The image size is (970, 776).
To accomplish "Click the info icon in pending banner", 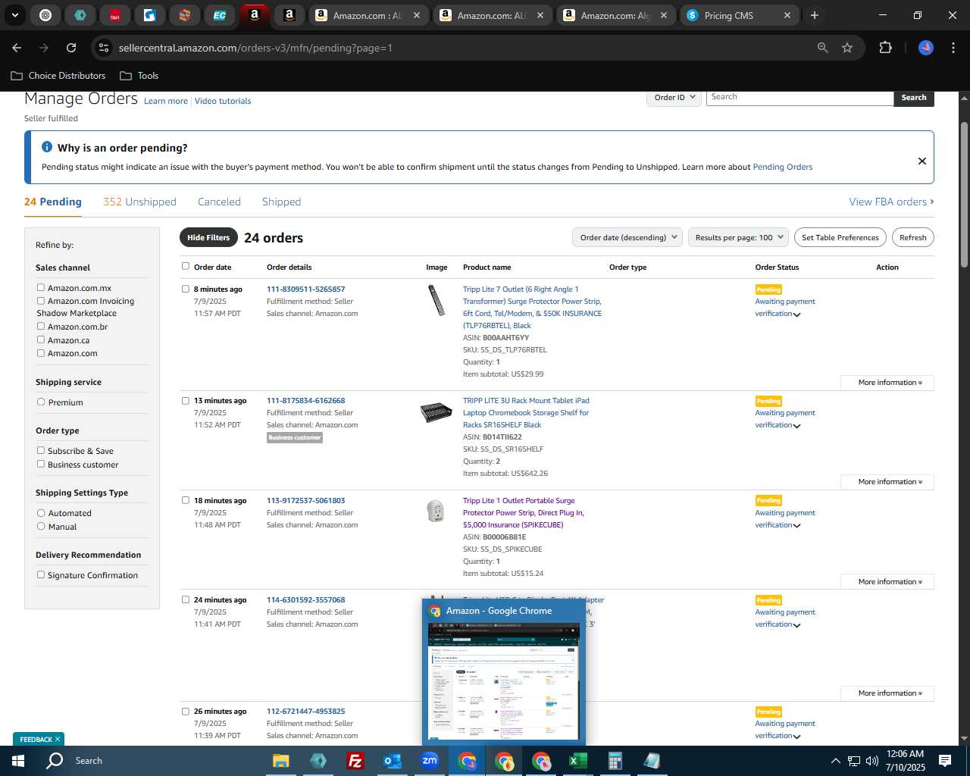I will pos(47,147).
